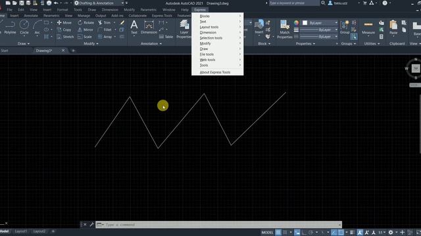Viewport: 421px width, 236px height.
Task: Click the Undo arrow in quick access toolbar
Action: (x=56, y=3)
